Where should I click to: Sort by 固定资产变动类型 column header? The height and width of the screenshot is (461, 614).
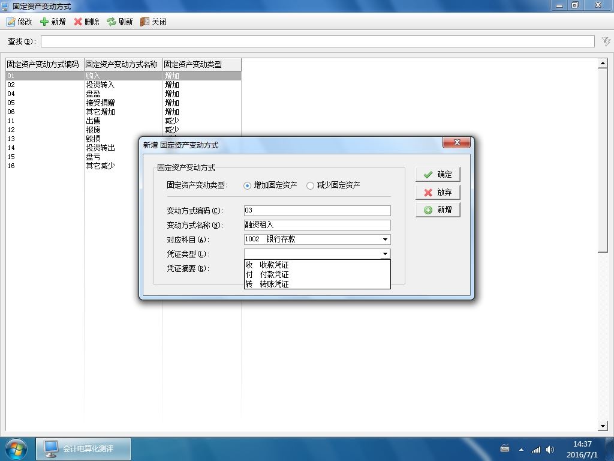202,64
